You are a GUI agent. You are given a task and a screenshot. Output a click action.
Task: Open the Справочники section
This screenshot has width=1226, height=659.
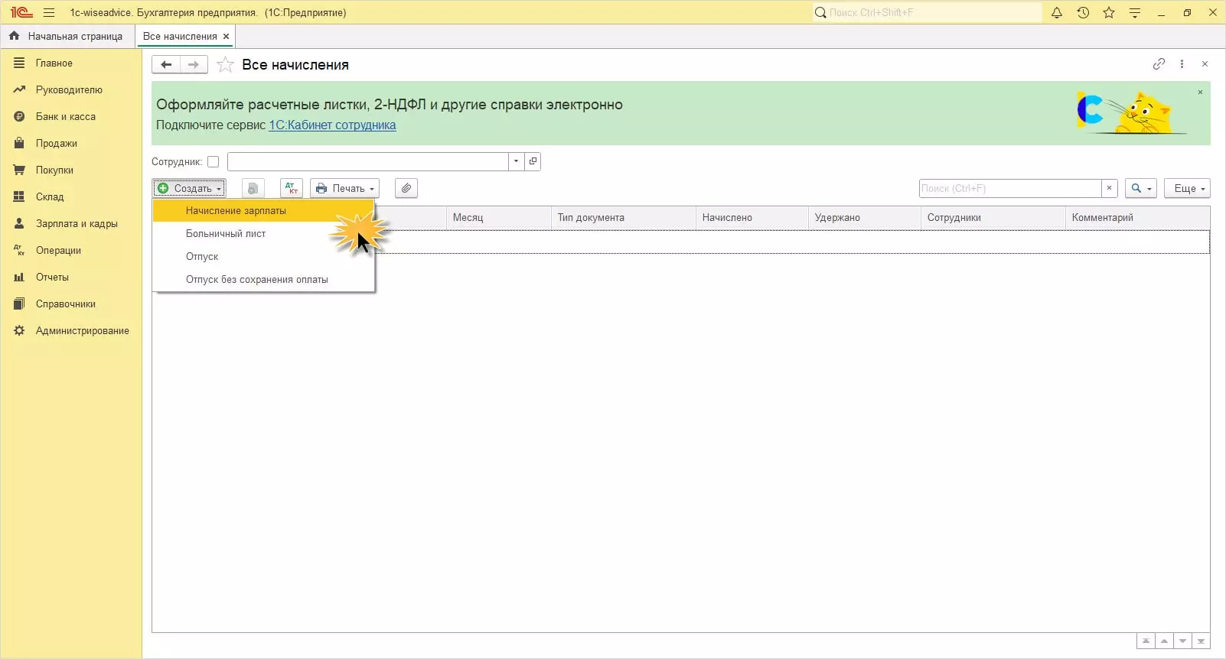coord(65,304)
